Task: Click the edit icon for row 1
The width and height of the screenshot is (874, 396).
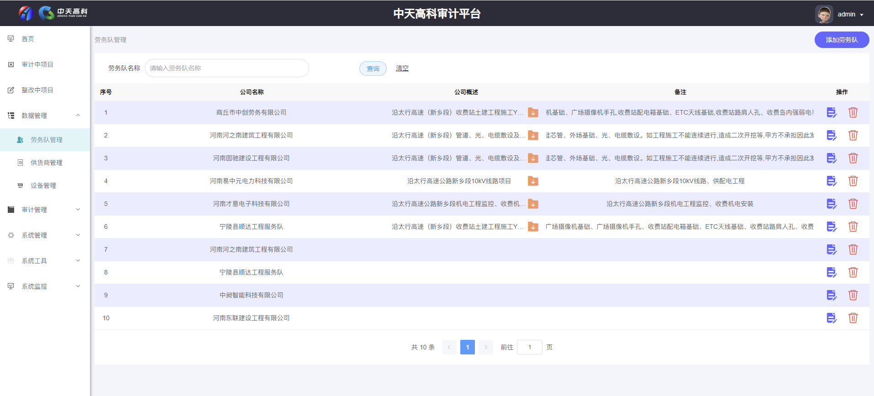Action: [831, 112]
